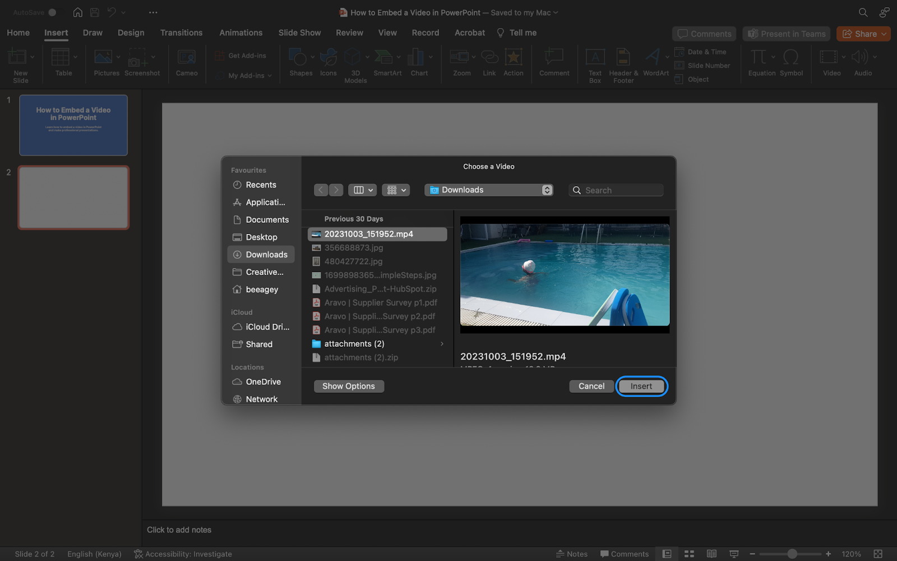
Task: Insert WordArt
Action: [654, 62]
